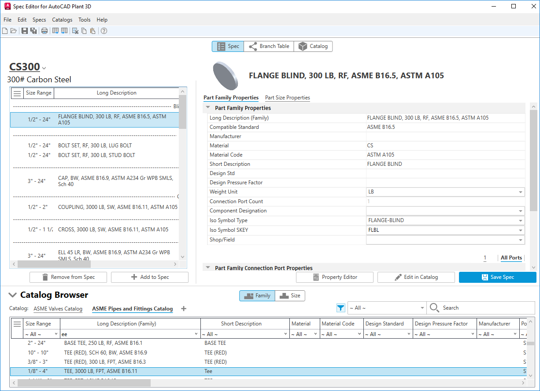Open the Size Range filter dropdown
The height and width of the screenshot is (391, 540).
pos(55,334)
